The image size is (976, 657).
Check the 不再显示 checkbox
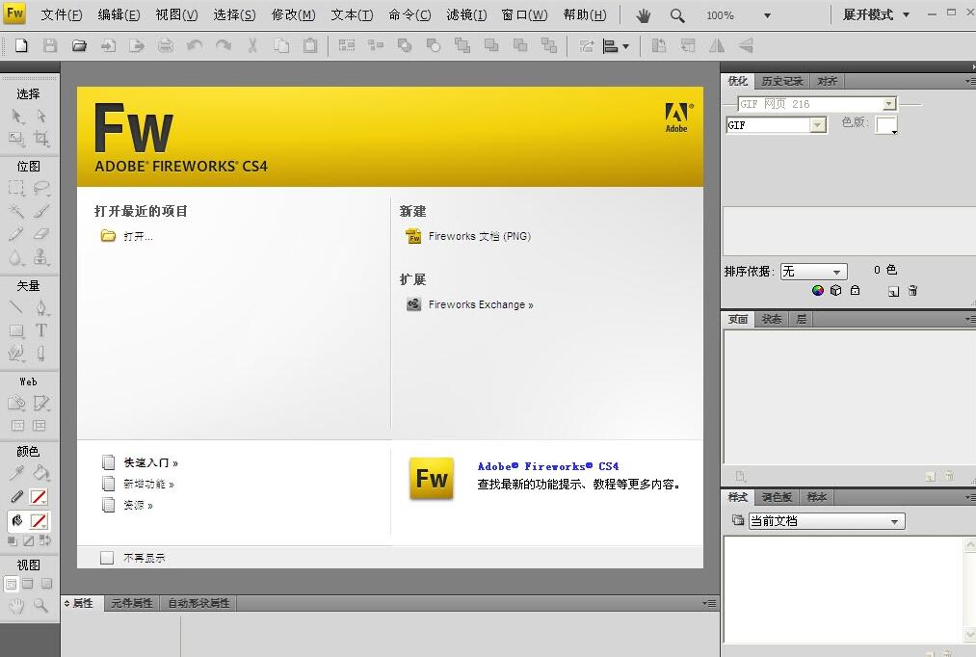click(x=107, y=558)
